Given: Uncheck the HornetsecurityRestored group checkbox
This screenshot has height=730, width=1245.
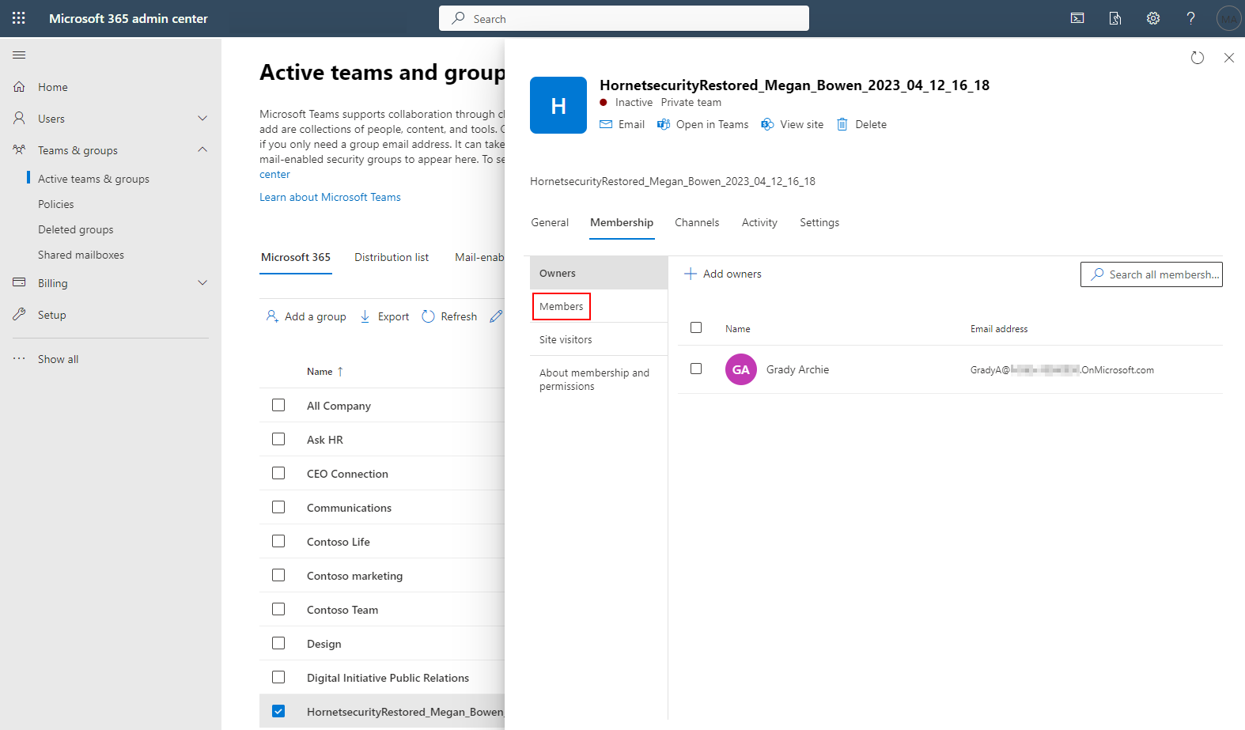Looking at the screenshot, I should 278,711.
